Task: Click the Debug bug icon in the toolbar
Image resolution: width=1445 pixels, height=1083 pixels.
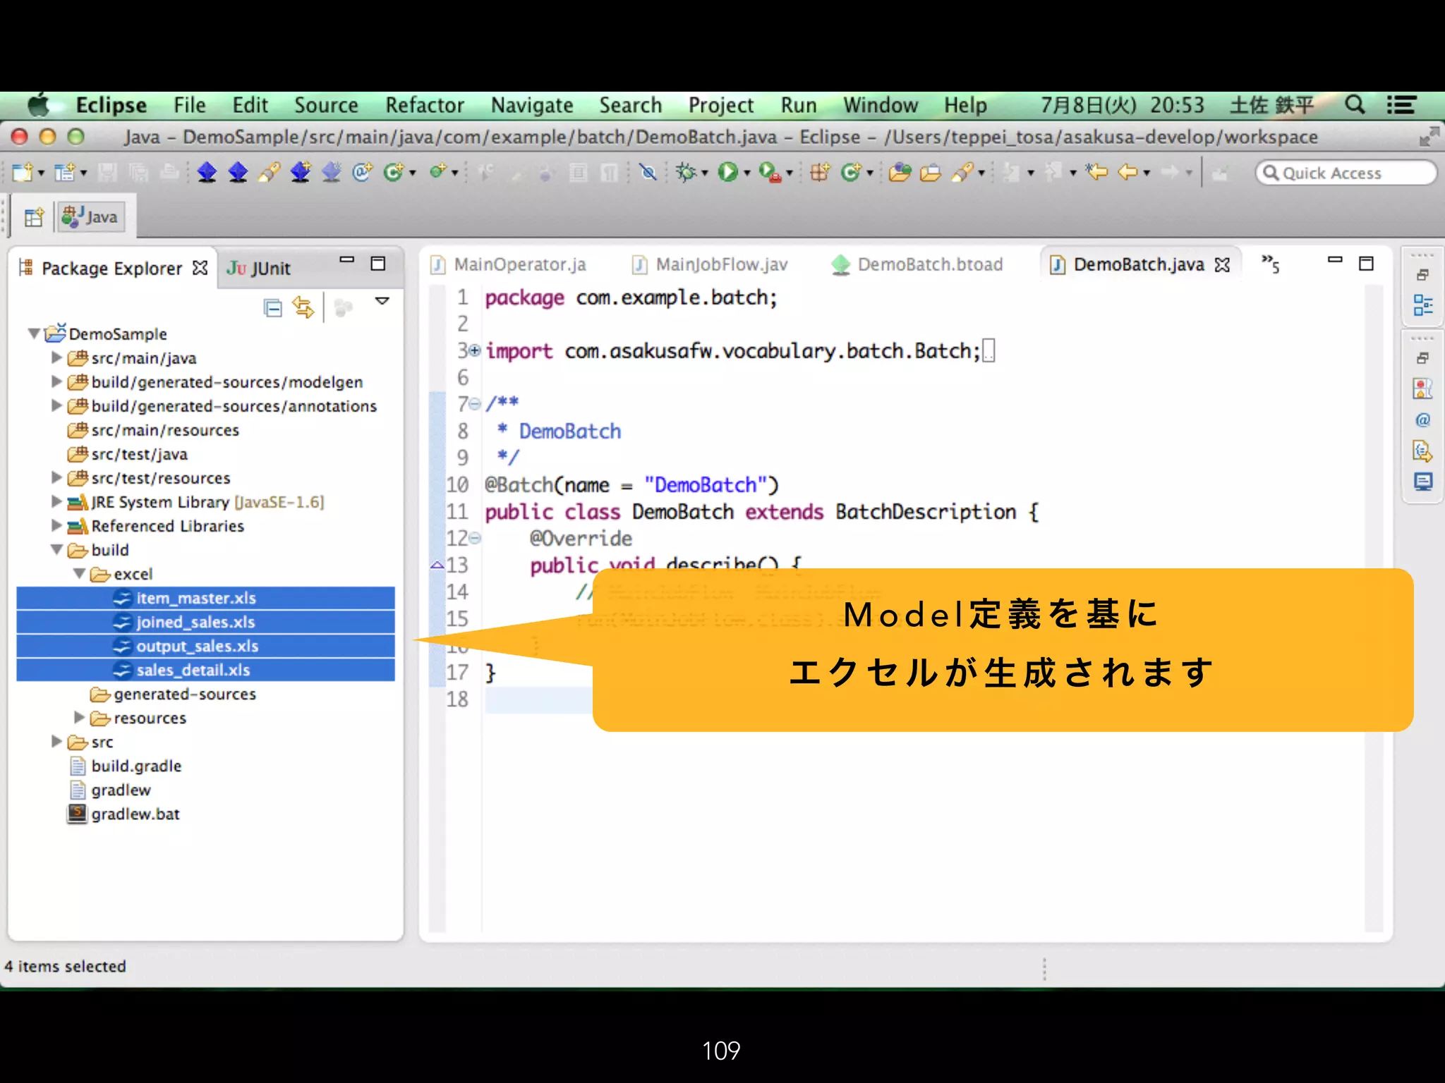Action: pos(685,172)
